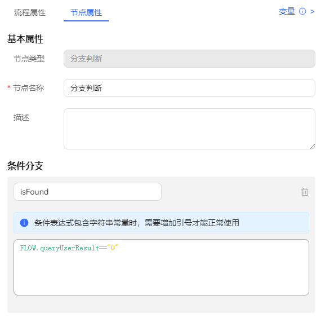This screenshot has width=325, height=322.
Task: Click the 节点类型 label
Action: coord(29,59)
